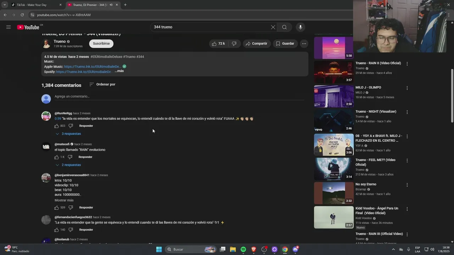Open No soy Eterno video thumbnail
This screenshot has width=454, height=255.
pos(334,193)
